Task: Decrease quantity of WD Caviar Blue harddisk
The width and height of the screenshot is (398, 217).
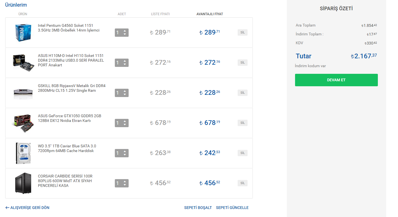Action: point(125,155)
